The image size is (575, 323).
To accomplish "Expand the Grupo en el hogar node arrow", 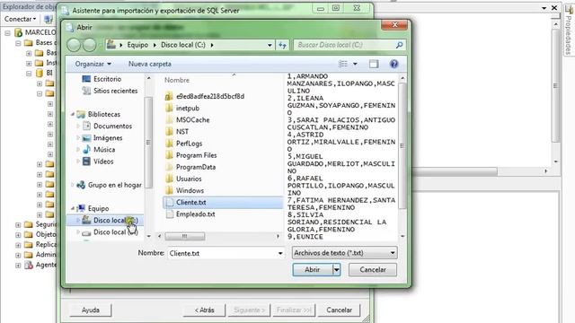I will pos(72,186).
